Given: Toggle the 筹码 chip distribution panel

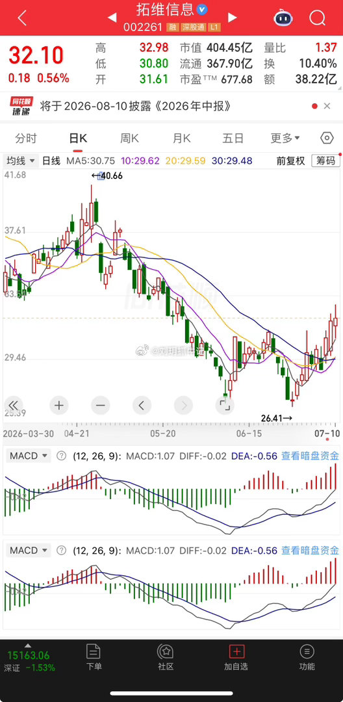Looking at the screenshot, I should [x=325, y=161].
